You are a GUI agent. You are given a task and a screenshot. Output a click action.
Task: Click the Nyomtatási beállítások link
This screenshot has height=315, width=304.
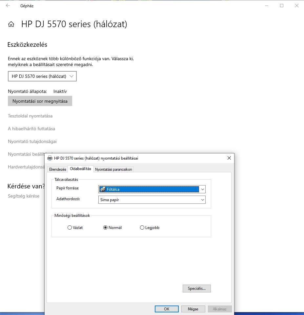tap(26, 154)
